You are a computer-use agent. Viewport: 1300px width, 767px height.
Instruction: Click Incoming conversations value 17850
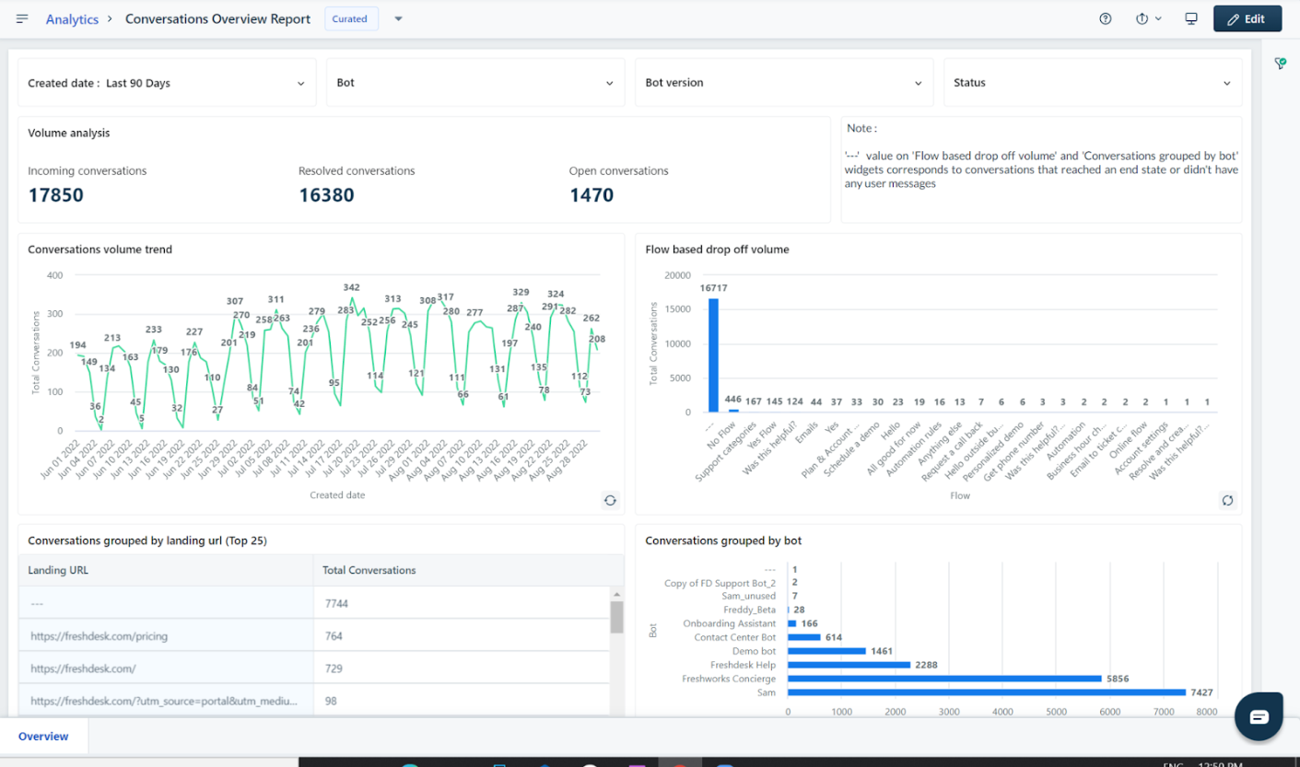[55, 195]
